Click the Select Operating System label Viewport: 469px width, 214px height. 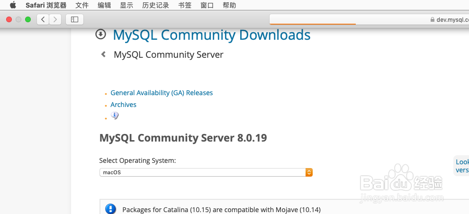click(x=137, y=160)
